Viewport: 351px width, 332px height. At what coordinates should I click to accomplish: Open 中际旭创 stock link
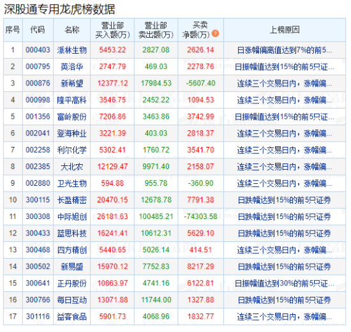[72, 216]
